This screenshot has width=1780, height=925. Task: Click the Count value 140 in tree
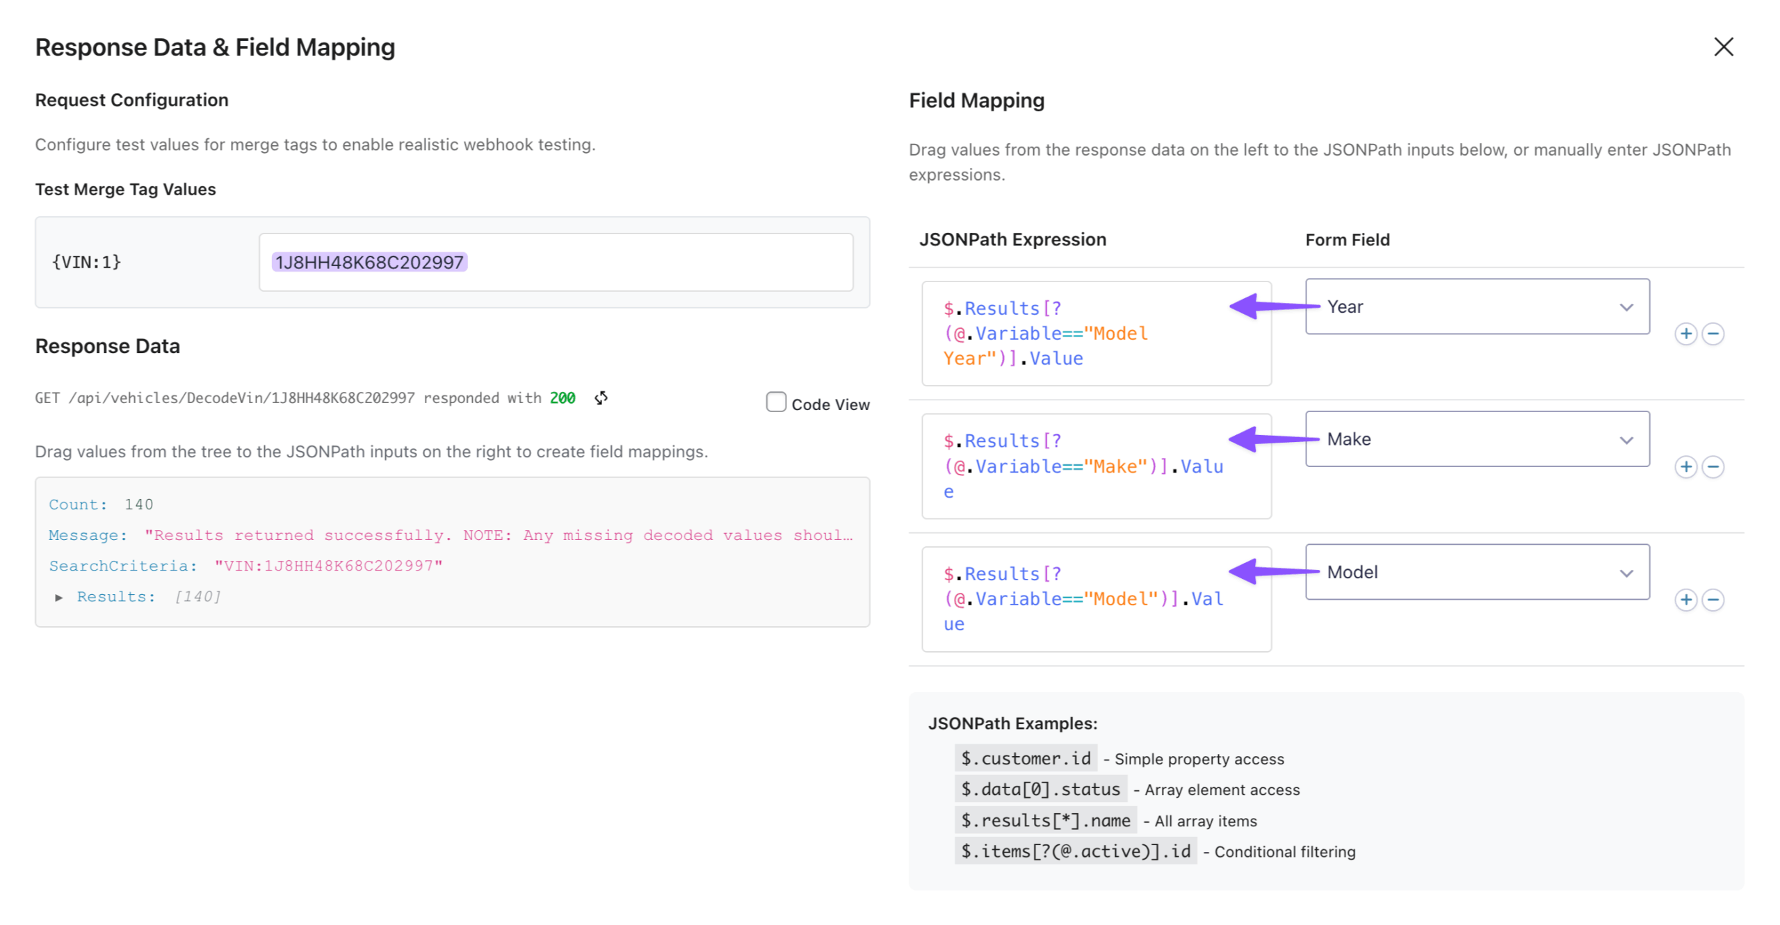(x=138, y=505)
